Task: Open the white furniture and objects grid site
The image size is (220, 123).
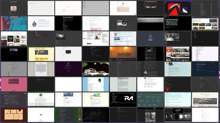Action: click(x=14, y=39)
